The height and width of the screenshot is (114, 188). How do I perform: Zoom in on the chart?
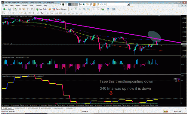(85, 9)
